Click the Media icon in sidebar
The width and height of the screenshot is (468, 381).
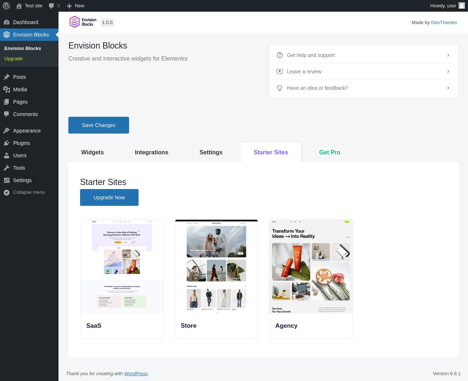click(7, 89)
